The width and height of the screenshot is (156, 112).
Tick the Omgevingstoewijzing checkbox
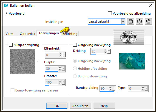[75, 45]
